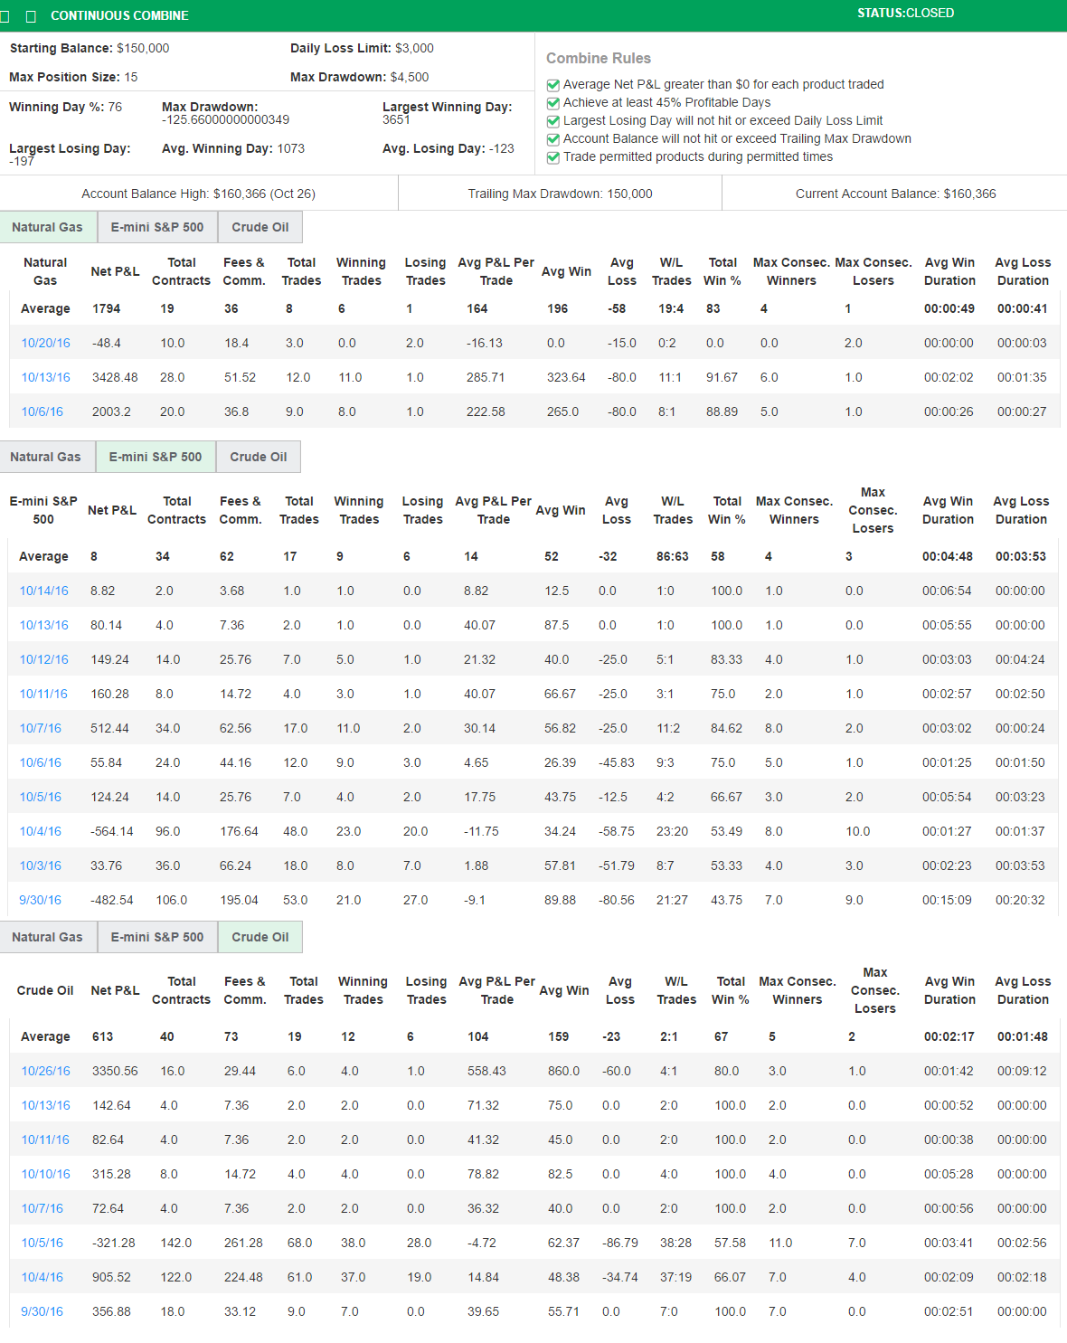Screen dimensions: 1067x1343
Task: Switch to the Crude Oil tab in the top table
Action: tap(260, 227)
